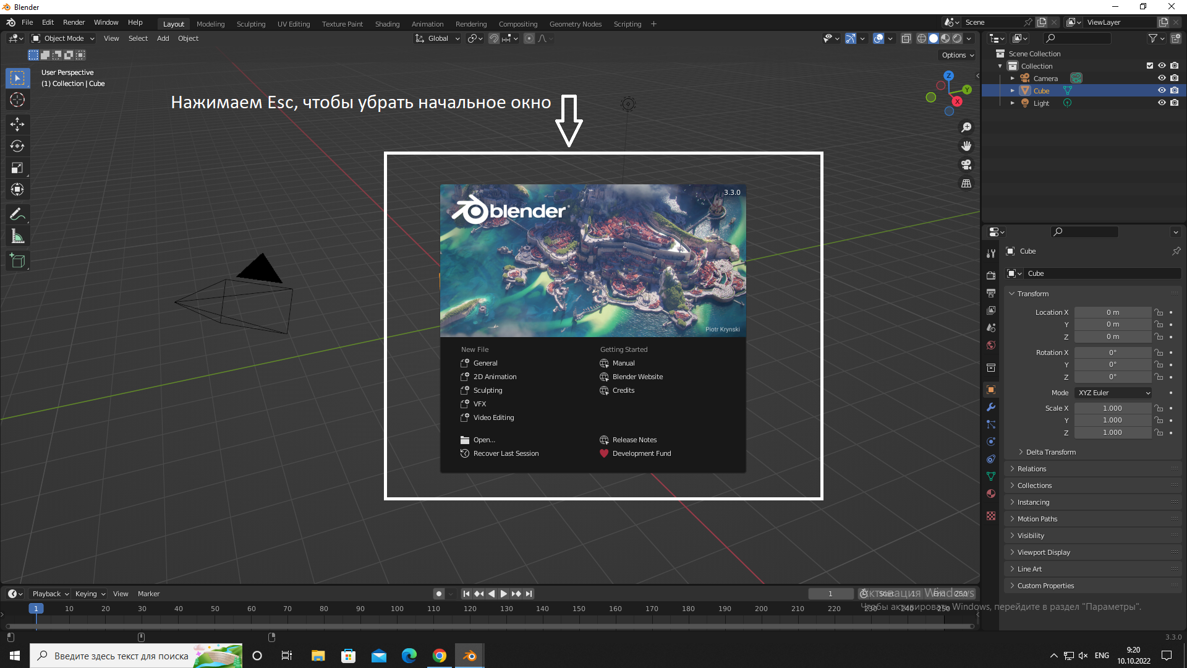Toggle the Location X lock
1187x668 pixels.
pyautogui.click(x=1159, y=312)
